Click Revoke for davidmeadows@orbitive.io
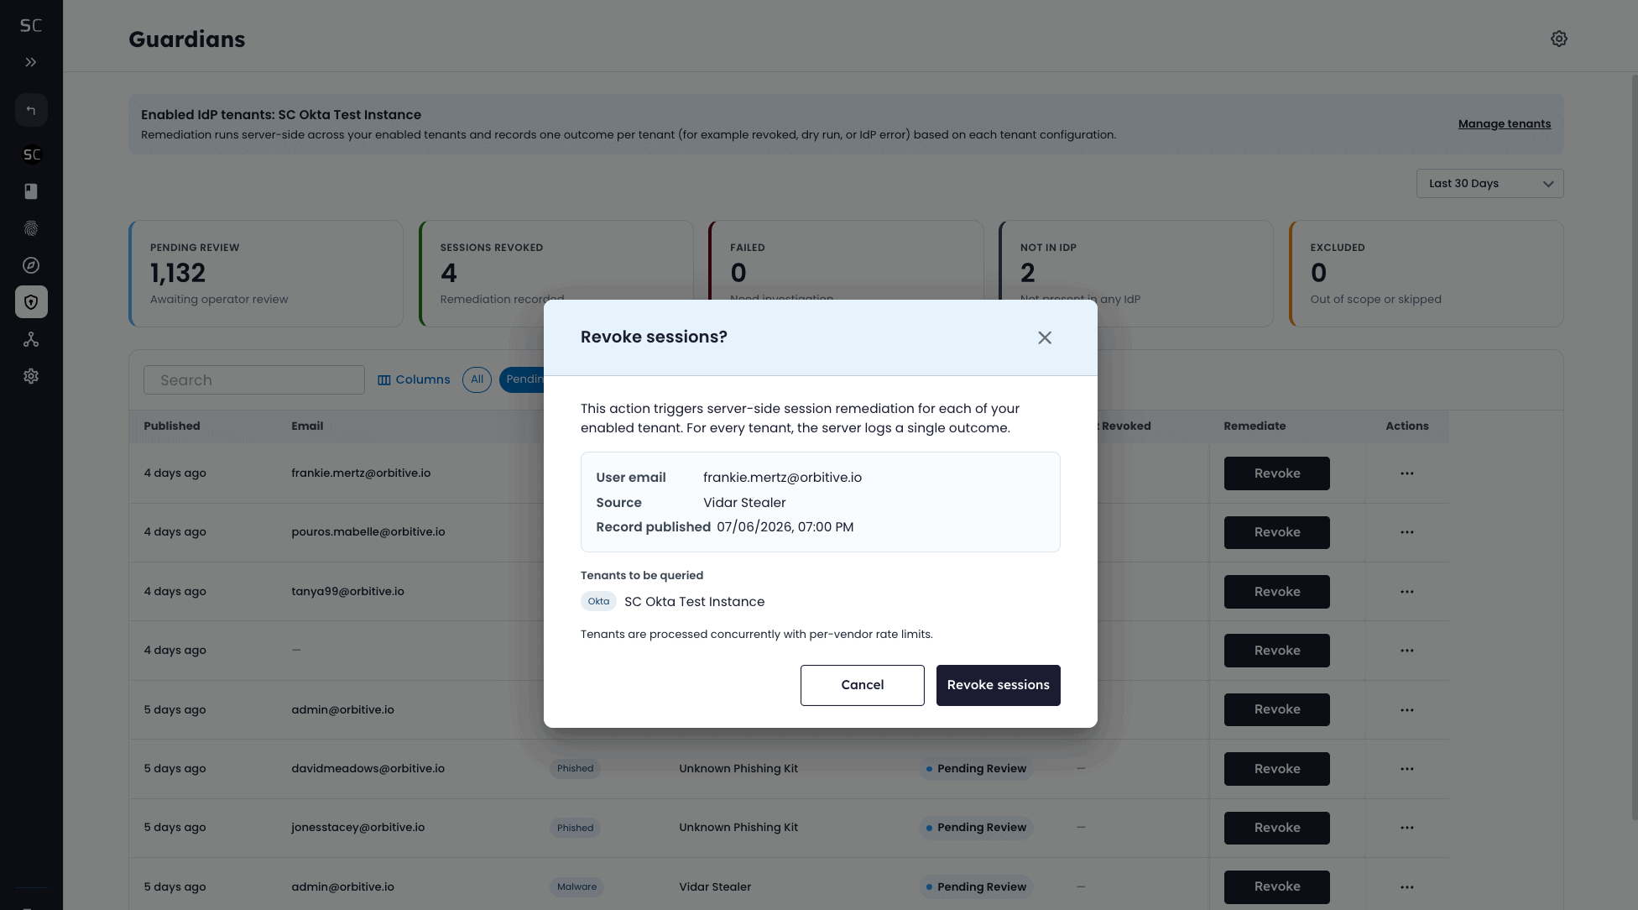The width and height of the screenshot is (1638, 910). (x=1277, y=769)
